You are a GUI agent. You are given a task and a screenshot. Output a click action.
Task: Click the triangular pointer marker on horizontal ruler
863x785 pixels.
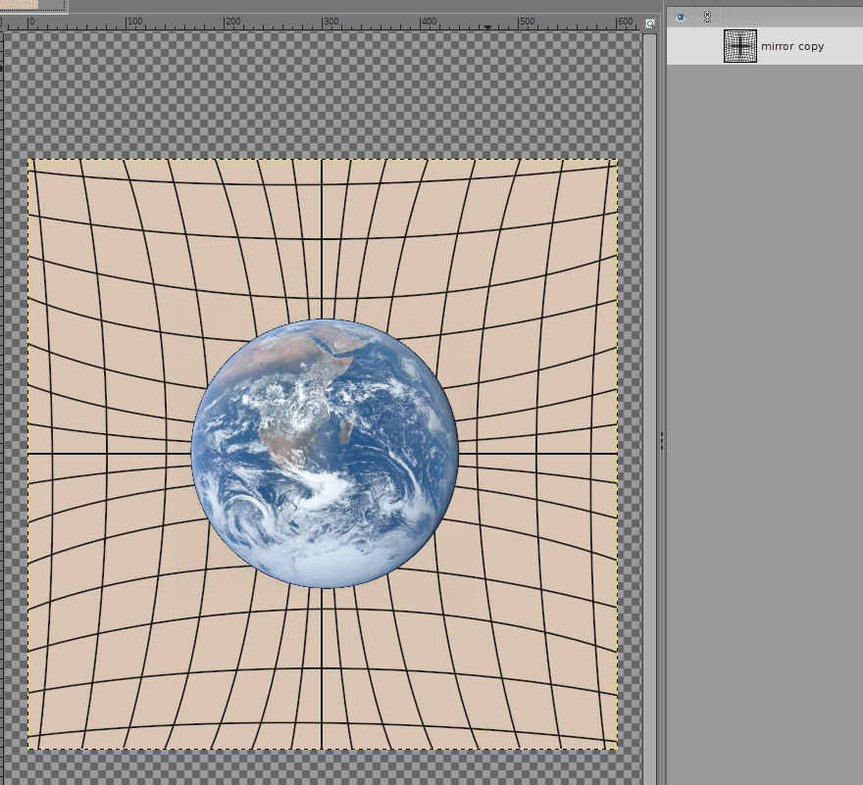tap(488, 26)
